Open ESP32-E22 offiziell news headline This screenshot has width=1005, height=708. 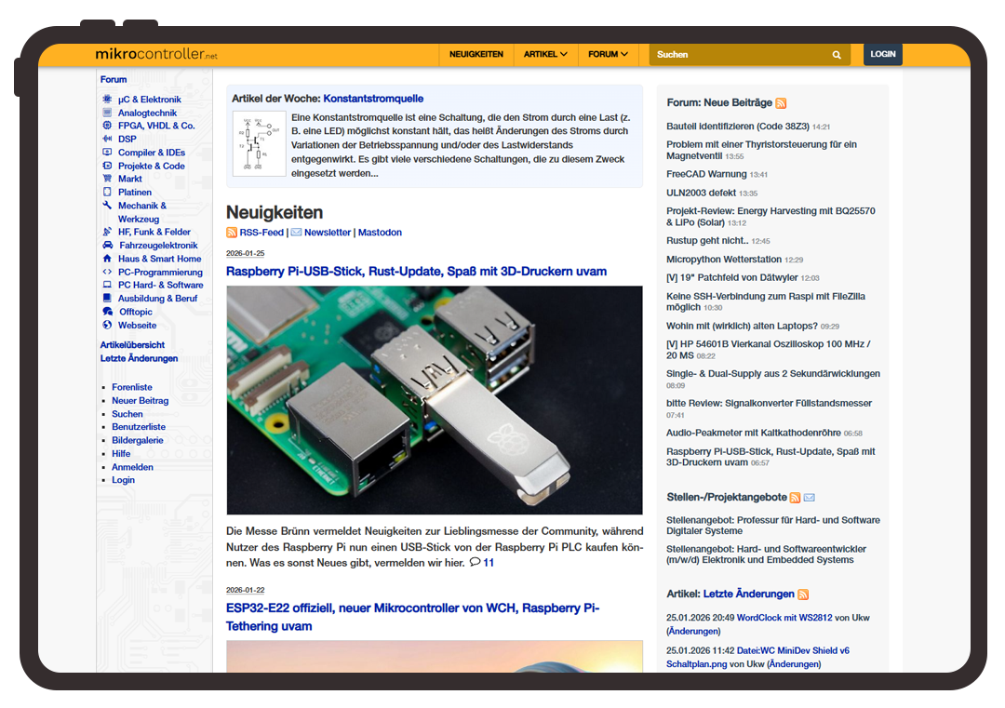tap(413, 617)
